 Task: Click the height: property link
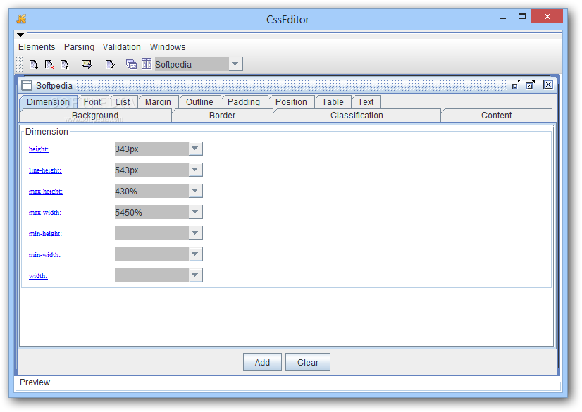click(x=39, y=149)
